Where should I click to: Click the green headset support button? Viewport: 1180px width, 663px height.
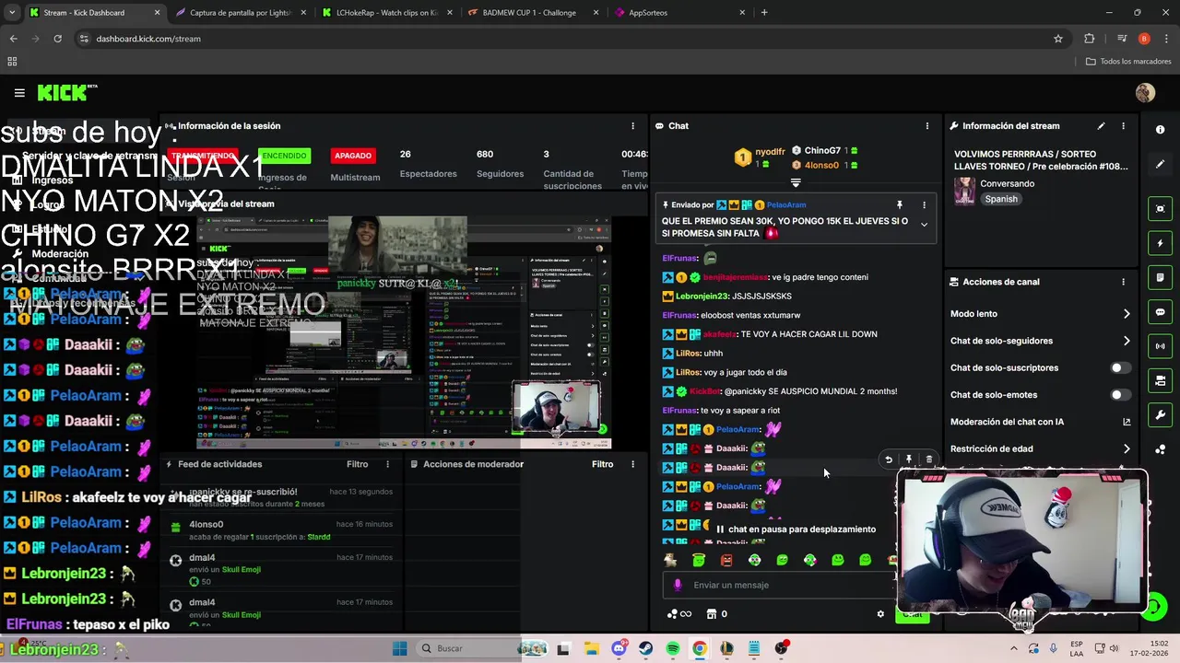coord(1155,607)
